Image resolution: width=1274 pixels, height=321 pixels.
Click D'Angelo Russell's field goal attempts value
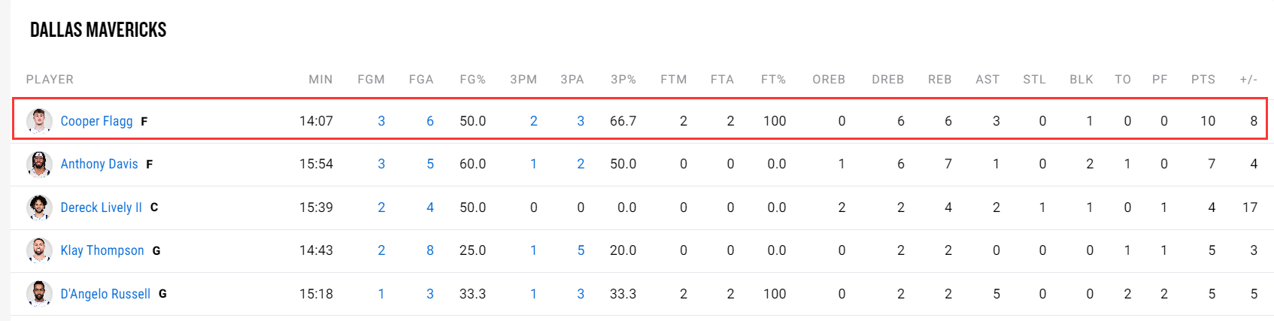tap(430, 294)
